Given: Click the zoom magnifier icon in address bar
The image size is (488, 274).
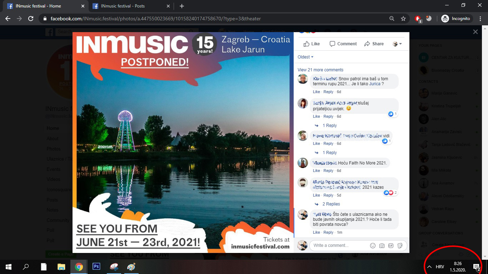Looking at the screenshot, I should (392, 19).
